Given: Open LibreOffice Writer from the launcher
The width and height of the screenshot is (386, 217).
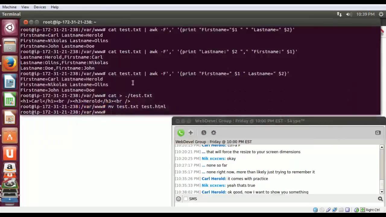Looking at the screenshot, I should tap(10, 82).
